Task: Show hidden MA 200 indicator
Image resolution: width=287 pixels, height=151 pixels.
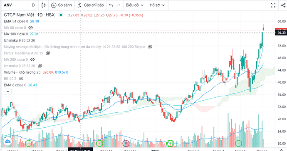Action: click(32, 59)
